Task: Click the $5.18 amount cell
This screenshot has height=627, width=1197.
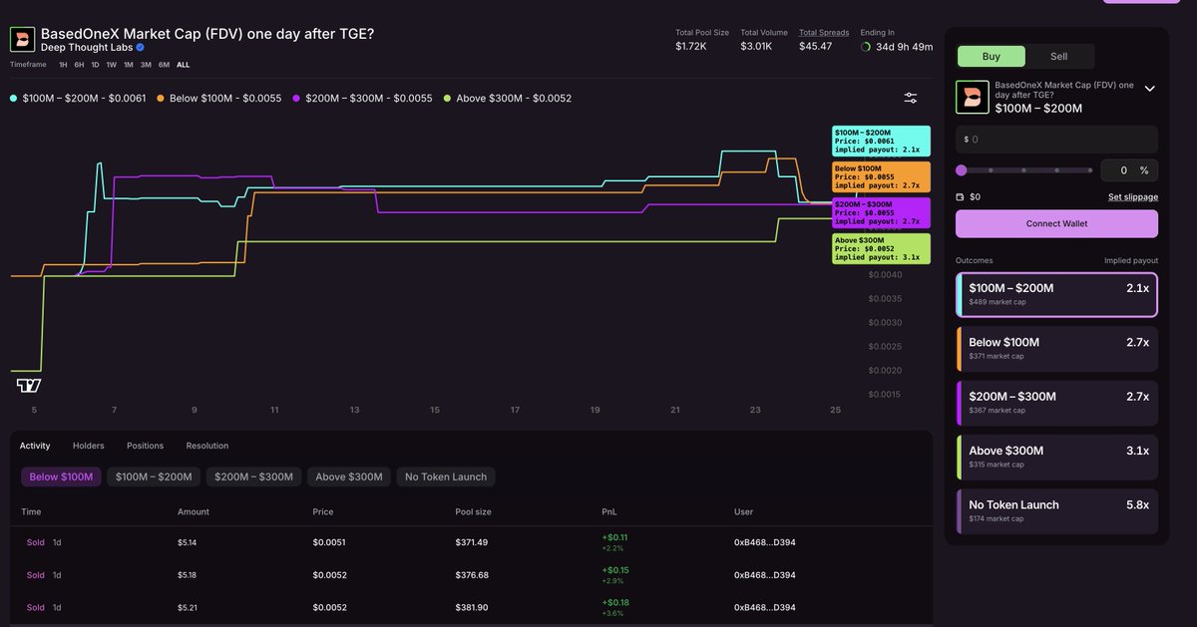Action: click(x=187, y=574)
